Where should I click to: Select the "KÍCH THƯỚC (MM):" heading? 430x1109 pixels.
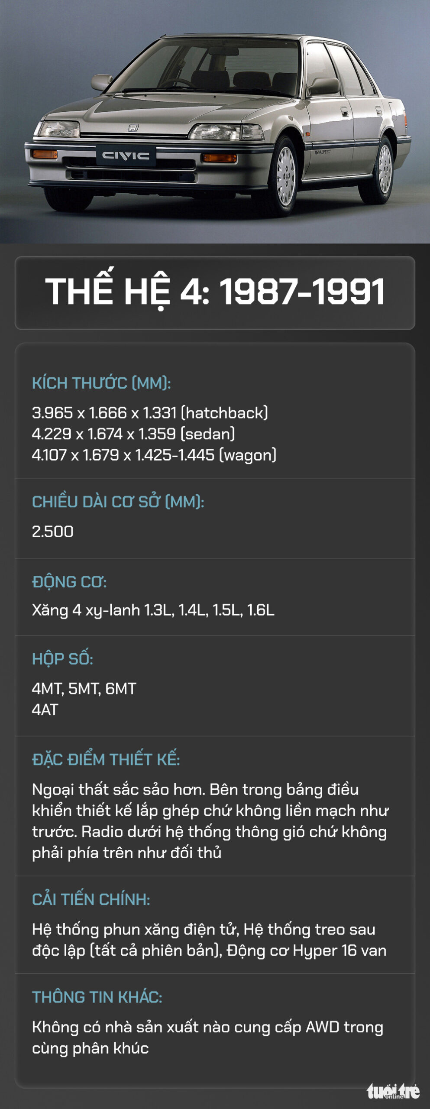(101, 383)
